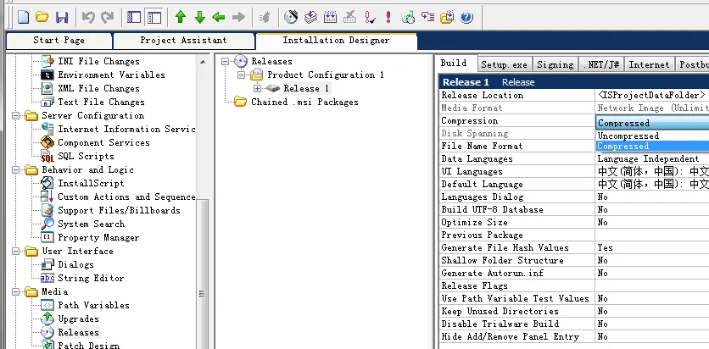Open the System Search view
Image resolution: width=709 pixels, height=349 pixels.
pos(91,224)
